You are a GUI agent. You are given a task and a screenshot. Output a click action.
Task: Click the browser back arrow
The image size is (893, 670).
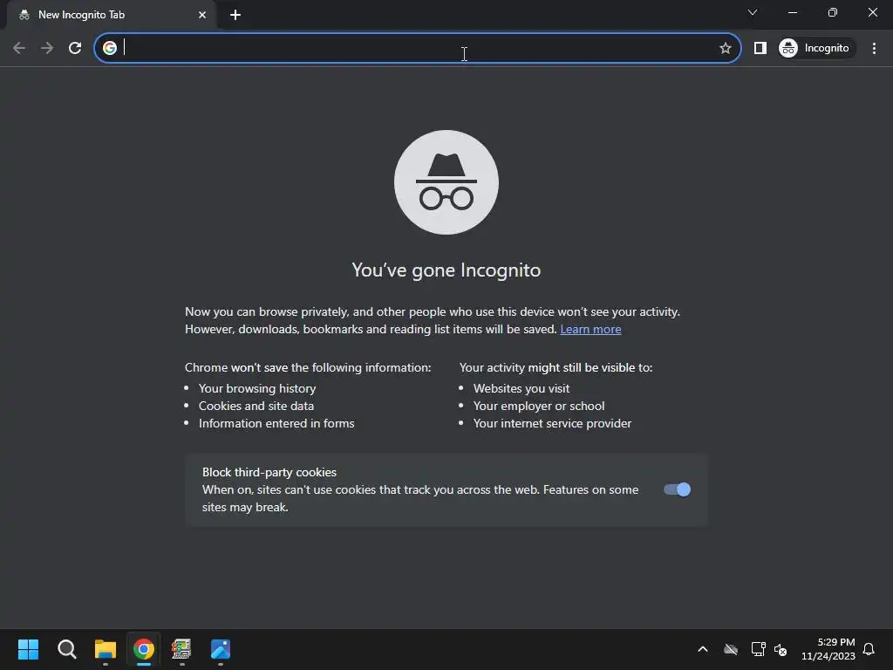(19, 48)
